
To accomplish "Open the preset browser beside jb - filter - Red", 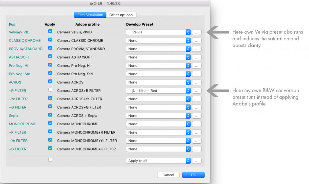I will coord(196,91).
